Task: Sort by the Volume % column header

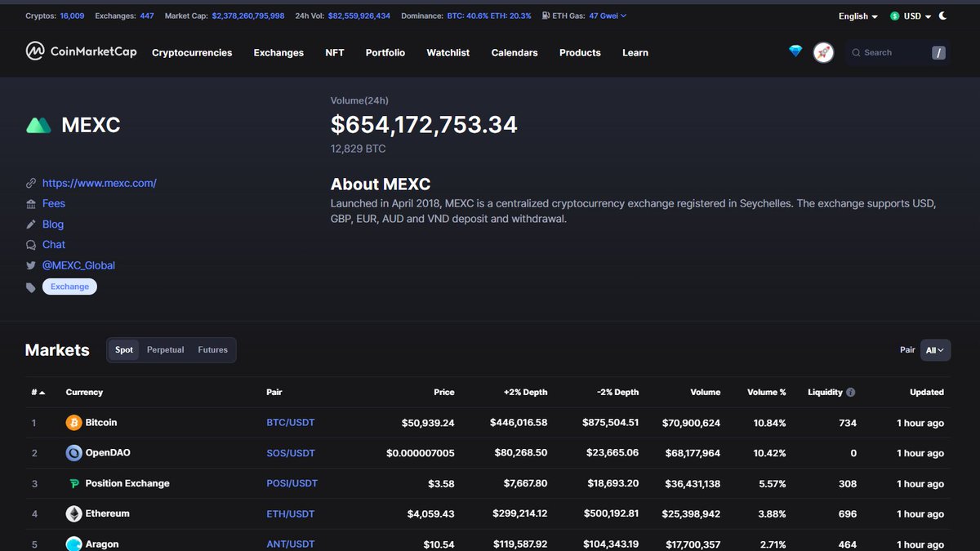Action: point(767,393)
